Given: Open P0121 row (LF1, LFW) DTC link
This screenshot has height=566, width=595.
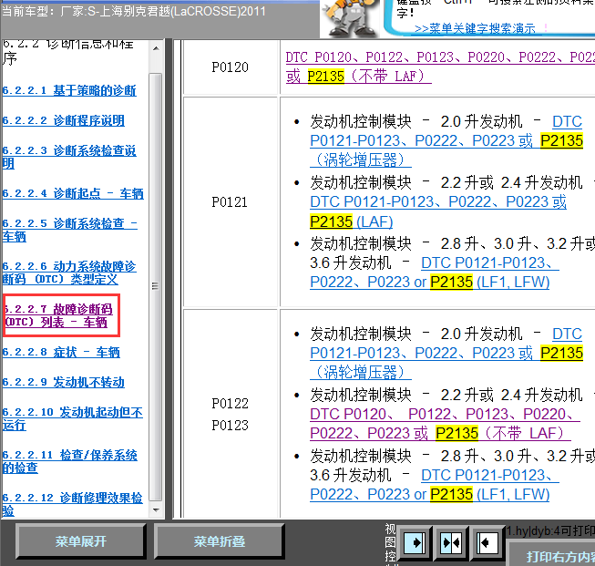Looking at the screenshot, I should pos(435,273).
